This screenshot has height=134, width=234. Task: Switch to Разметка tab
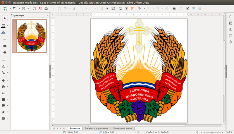click(x=75, y=128)
